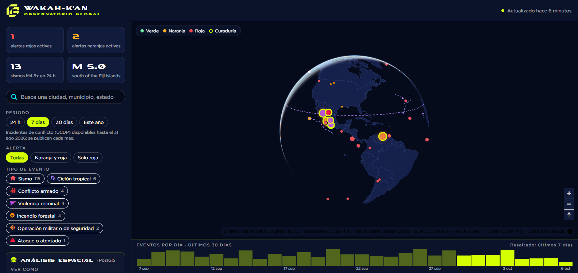Filter alerts to Naranja y roja
The image size is (578, 273).
coord(51,157)
